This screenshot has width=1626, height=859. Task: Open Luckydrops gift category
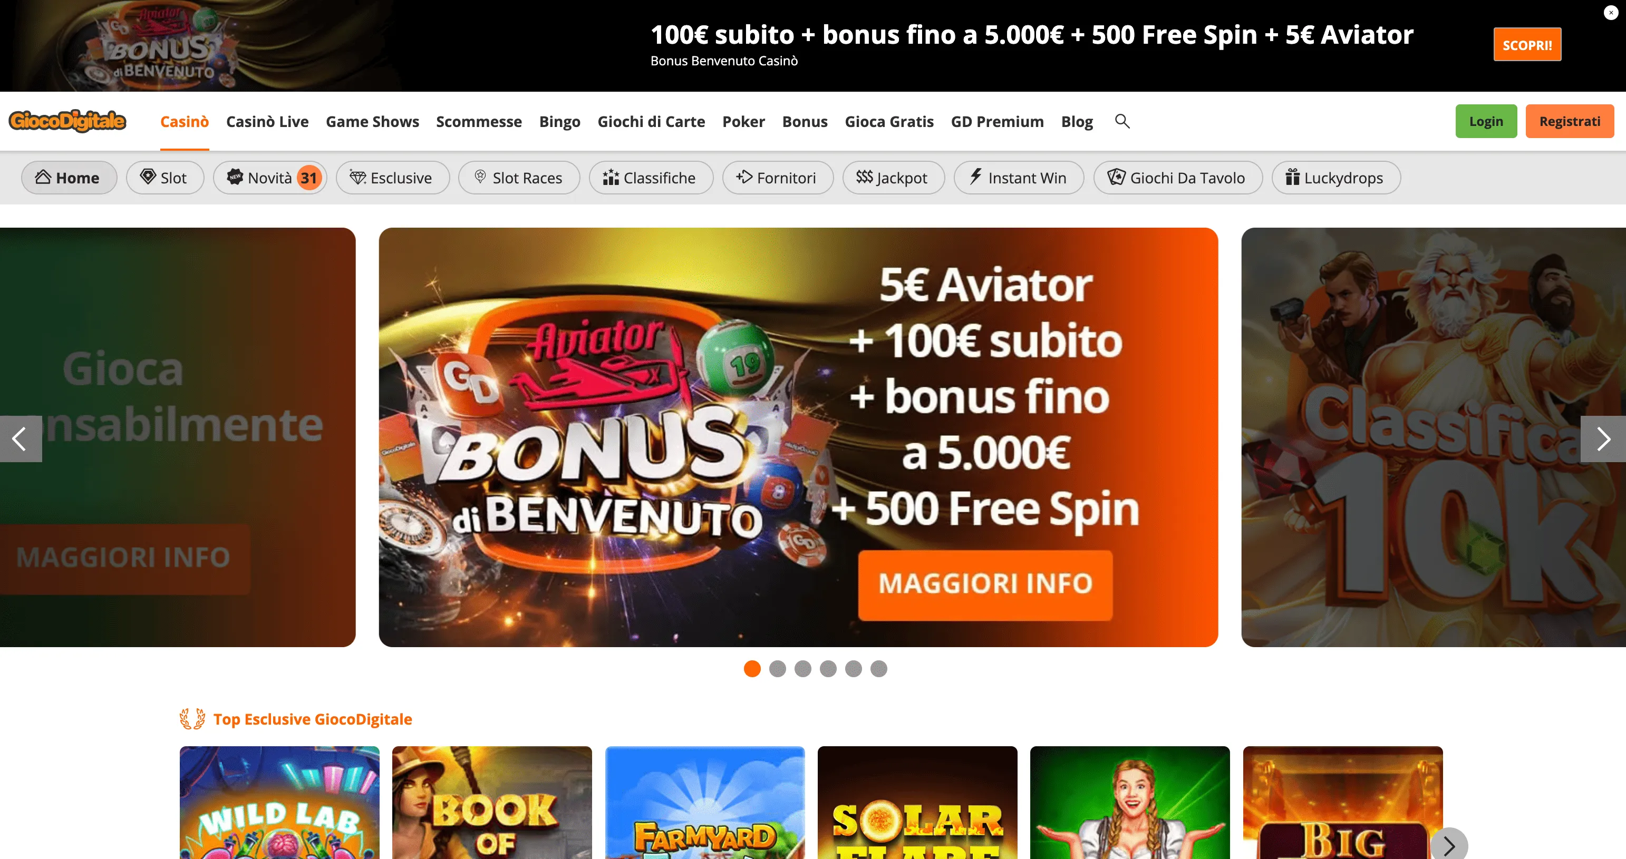coord(1335,178)
